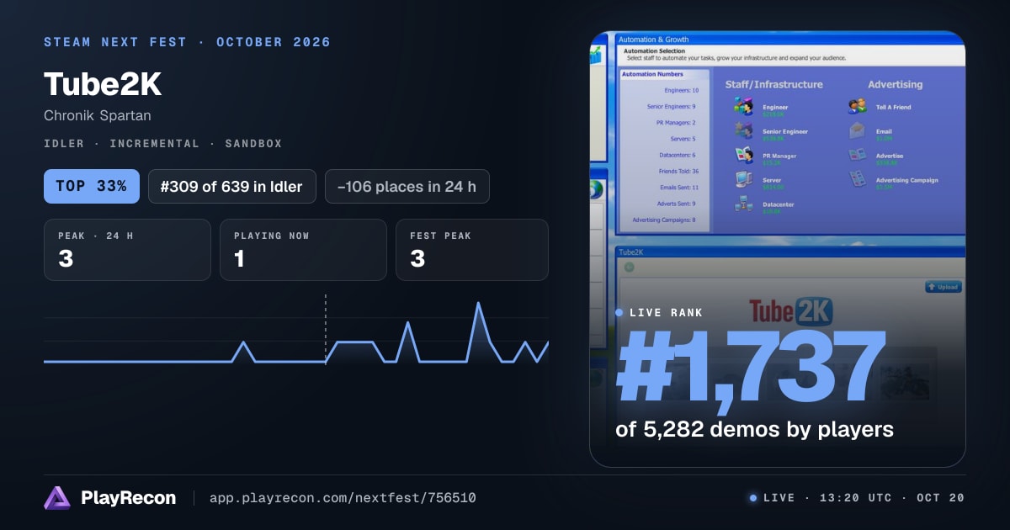Click the dot beside LIVE RANK label
The width and height of the screenshot is (1010, 530).
(619, 313)
